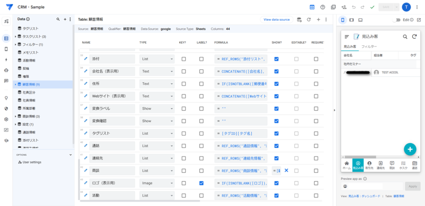This screenshot has width=425, height=206.
Task: Open table settings icon beside View data source
Action: tap(299, 20)
